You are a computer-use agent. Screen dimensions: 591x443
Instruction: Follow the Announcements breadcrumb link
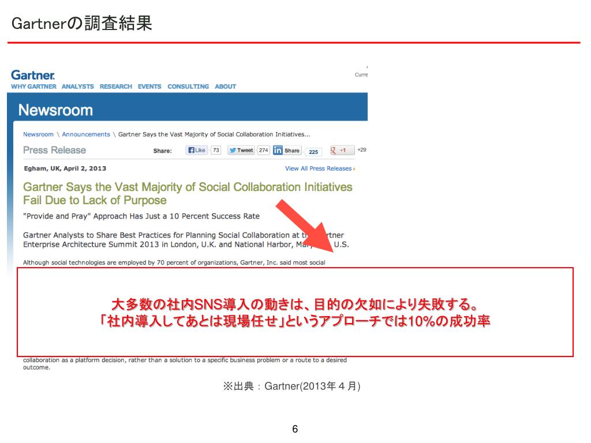[x=86, y=134]
